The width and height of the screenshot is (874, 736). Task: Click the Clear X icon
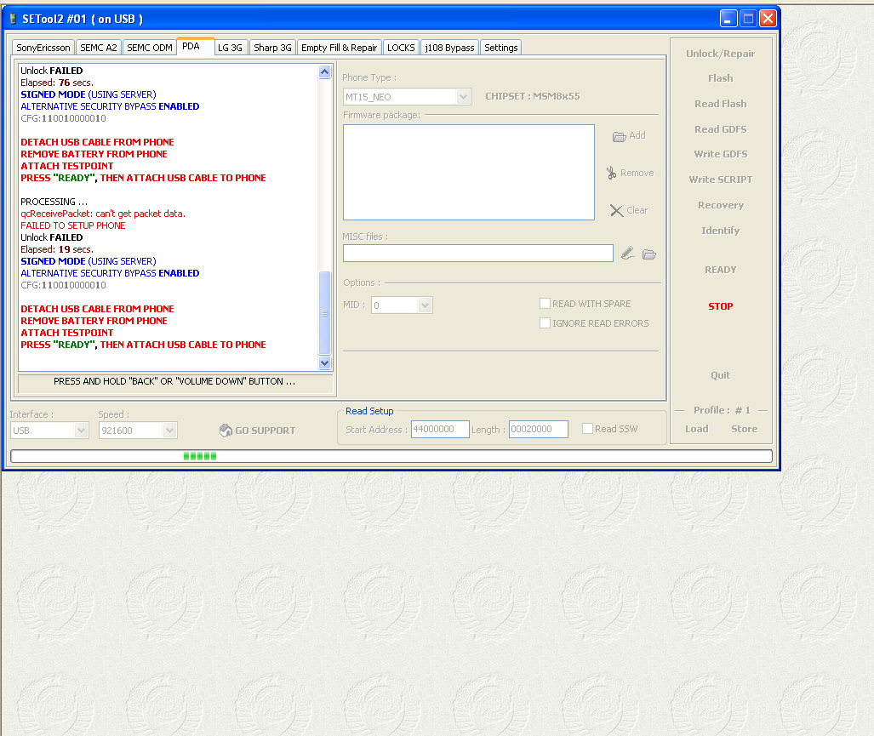616,211
